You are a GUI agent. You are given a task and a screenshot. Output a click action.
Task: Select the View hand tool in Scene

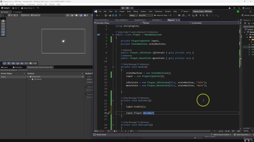click(x=3, y=21)
